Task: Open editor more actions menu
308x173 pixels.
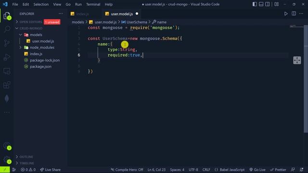Action: 301,13
